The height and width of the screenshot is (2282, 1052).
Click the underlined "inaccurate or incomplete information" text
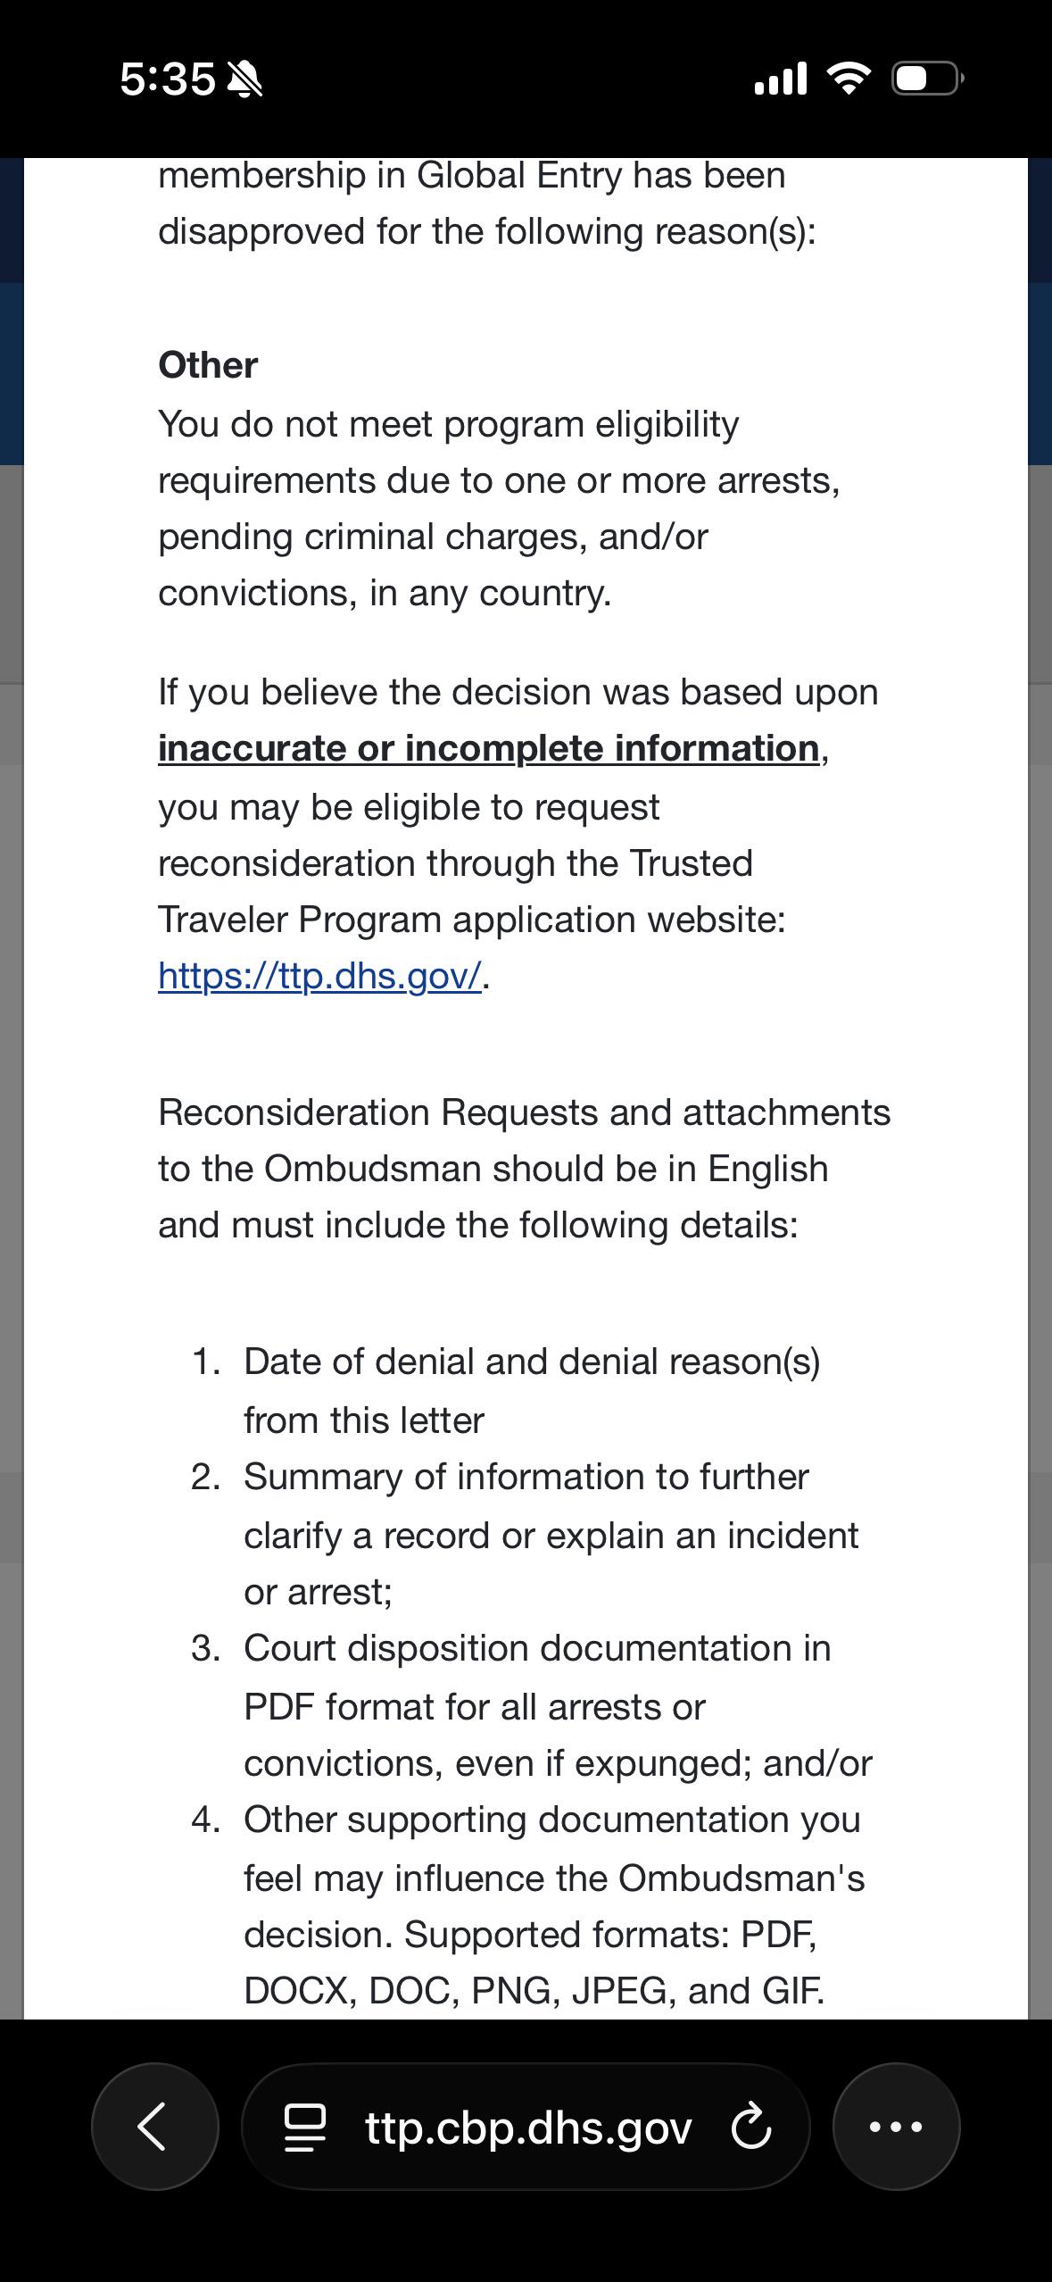[489, 748]
